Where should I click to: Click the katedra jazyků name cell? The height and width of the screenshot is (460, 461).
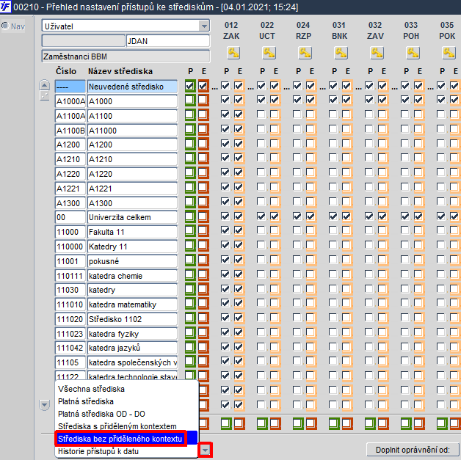tap(132, 348)
